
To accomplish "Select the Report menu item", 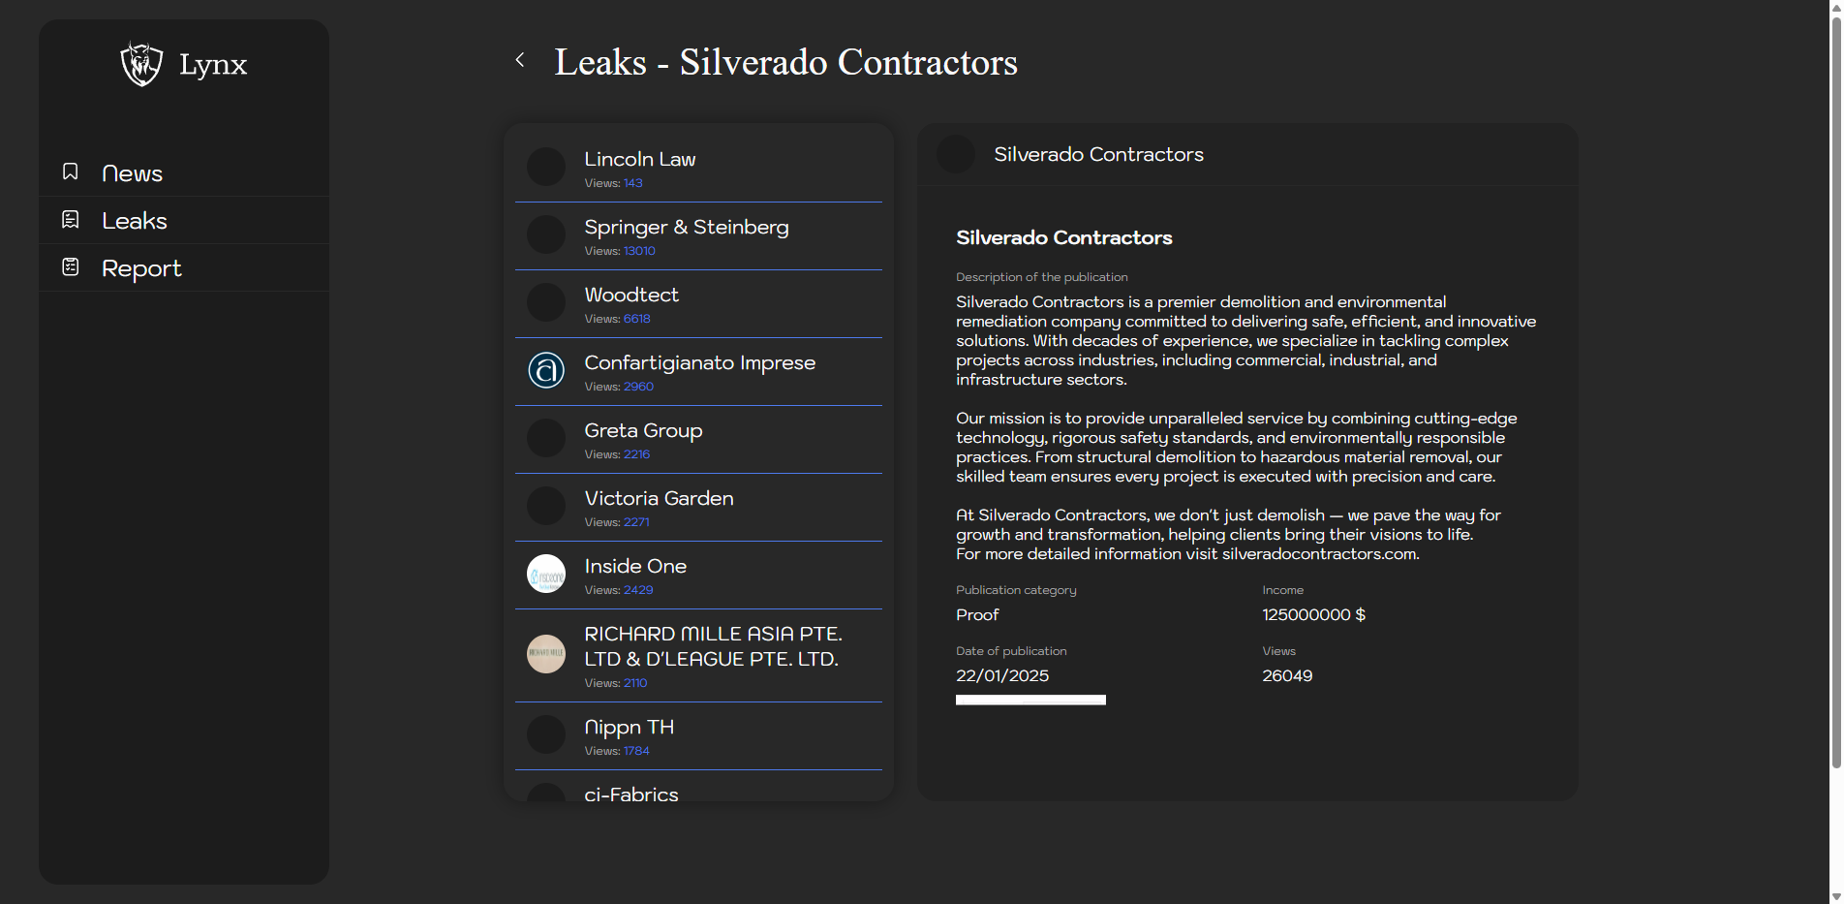I will pyautogui.click(x=141, y=268).
